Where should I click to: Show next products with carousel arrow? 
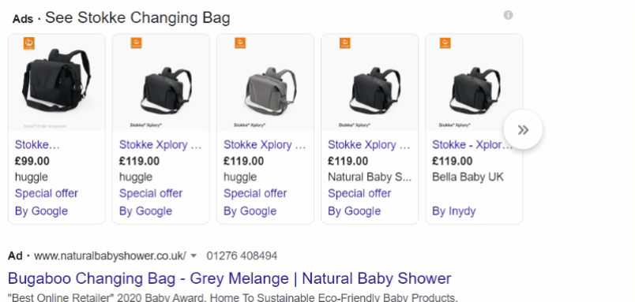coord(523,130)
